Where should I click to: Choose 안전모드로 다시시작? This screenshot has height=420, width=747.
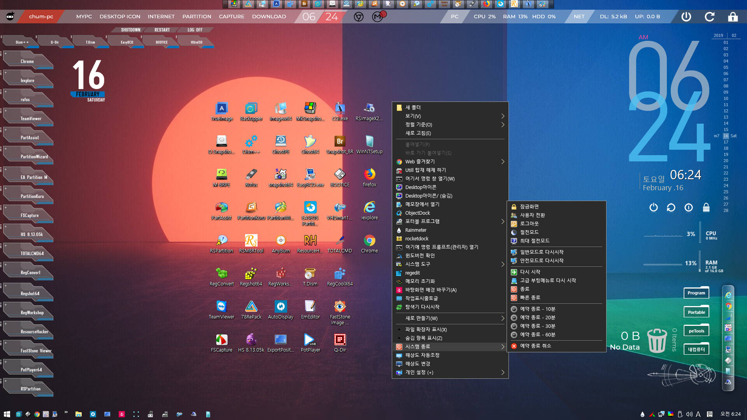tap(556, 261)
